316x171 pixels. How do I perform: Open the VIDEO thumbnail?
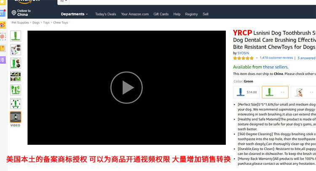(16, 117)
